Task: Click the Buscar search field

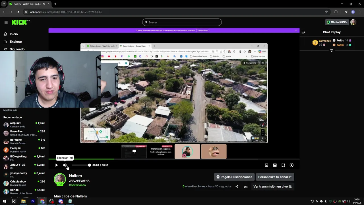Action: pyautogui.click(x=182, y=22)
